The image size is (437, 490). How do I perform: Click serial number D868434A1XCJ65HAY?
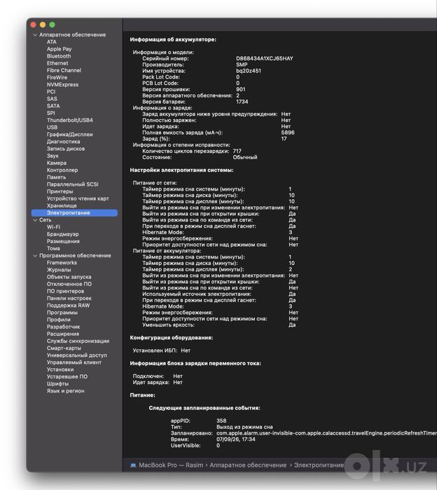(265, 58)
